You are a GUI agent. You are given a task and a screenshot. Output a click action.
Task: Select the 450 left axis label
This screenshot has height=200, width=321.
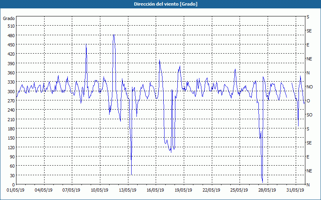click(11, 45)
